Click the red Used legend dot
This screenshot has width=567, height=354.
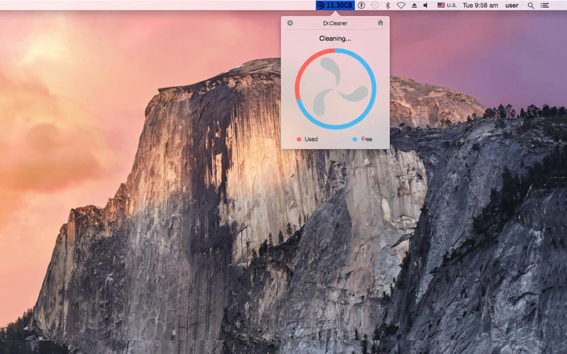point(299,139)
